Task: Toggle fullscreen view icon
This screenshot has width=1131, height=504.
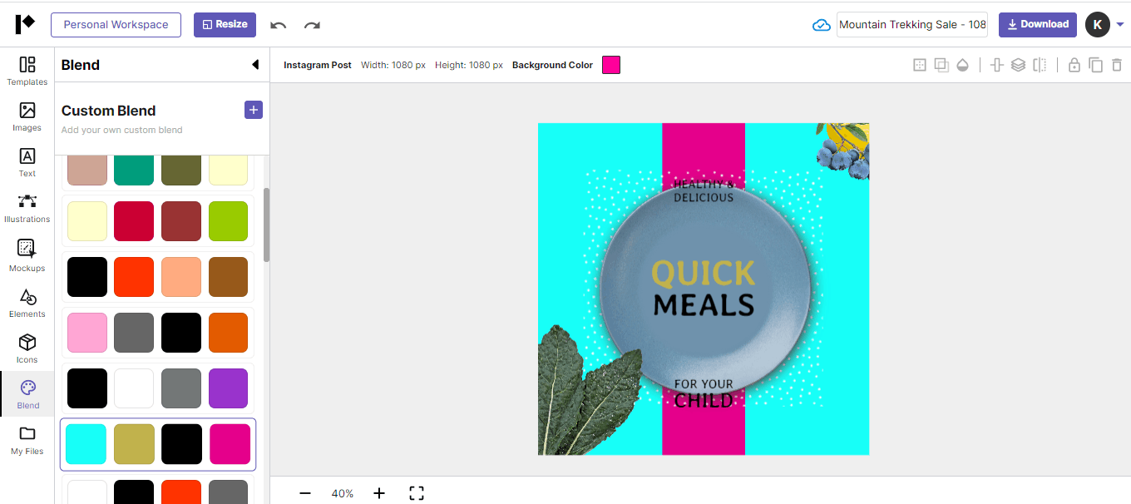Action: pos(417,493)
